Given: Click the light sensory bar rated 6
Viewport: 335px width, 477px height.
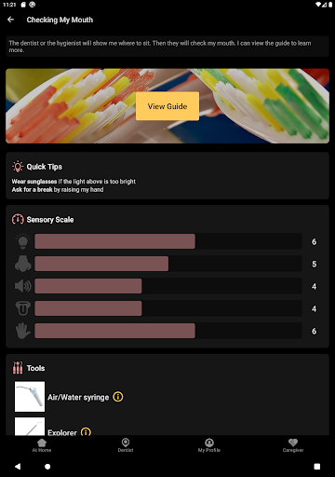Looking at the screenshot, I should point(168,241).
